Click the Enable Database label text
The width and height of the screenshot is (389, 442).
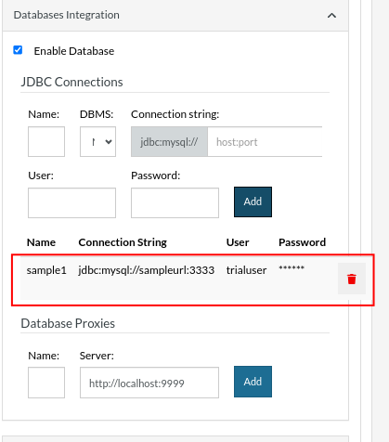[74, 51]
